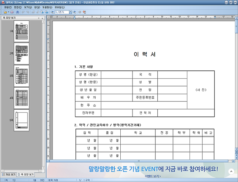
Task: Click the (사 진) photo cell
Action: [x=201, y=90]
